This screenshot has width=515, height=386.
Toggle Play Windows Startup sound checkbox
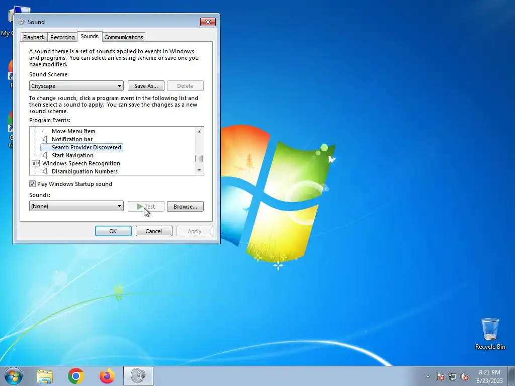(x=32, y=184)
